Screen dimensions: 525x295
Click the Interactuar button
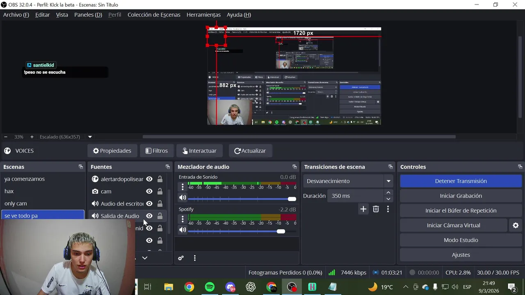coord(199,151)
